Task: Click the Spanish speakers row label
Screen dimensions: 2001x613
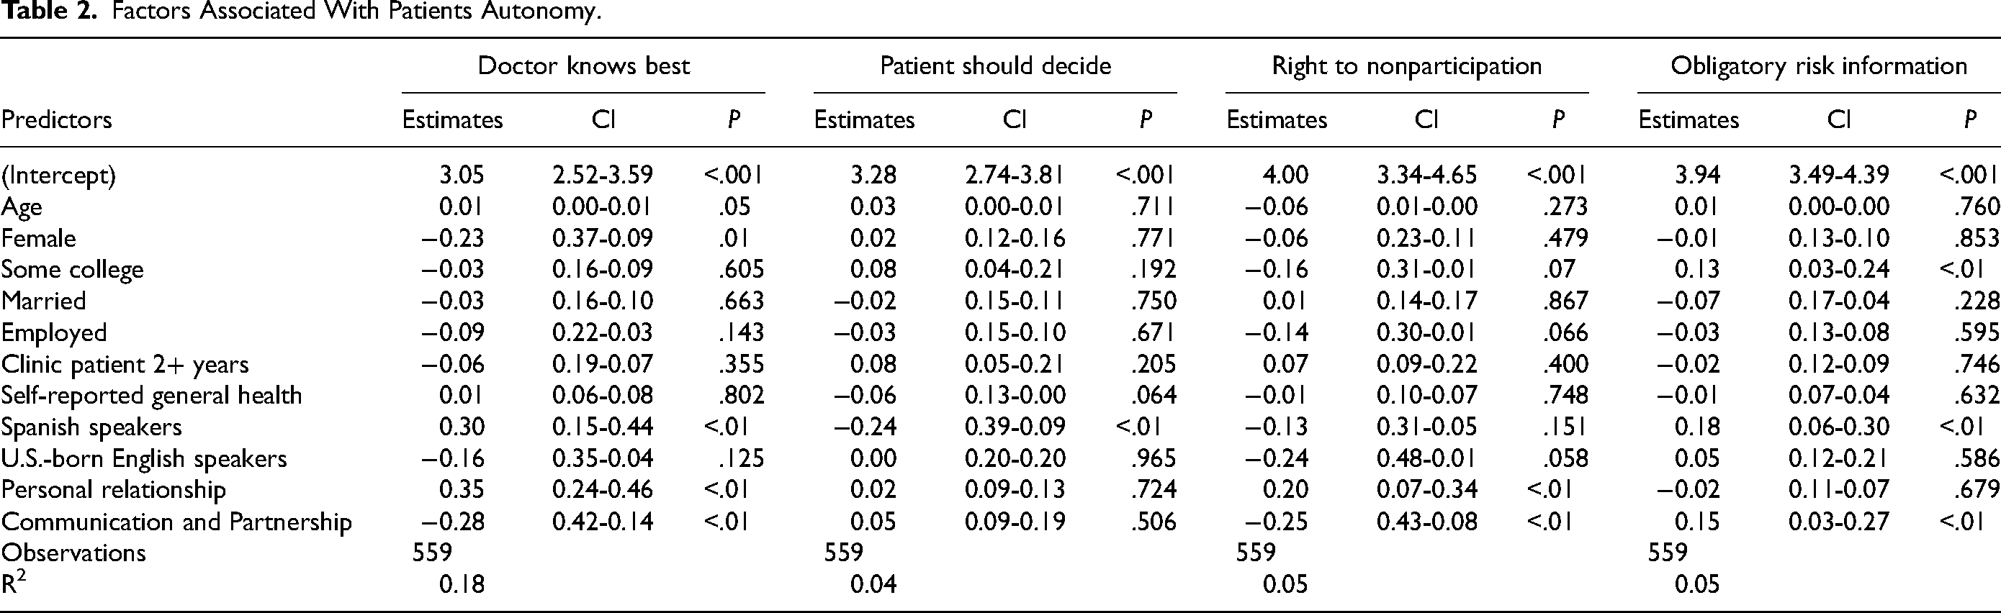Action: (x=91, y=427)
